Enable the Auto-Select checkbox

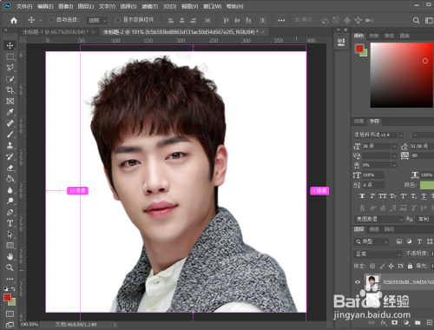pyautogui.click(x=51, y=20)
